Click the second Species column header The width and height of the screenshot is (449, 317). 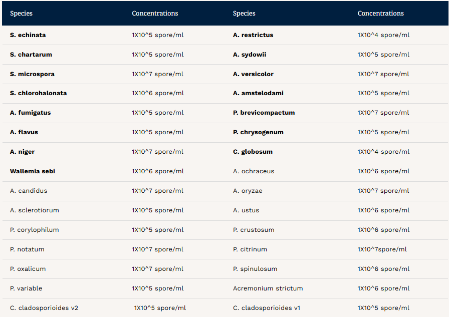click(x=244, y=14)
